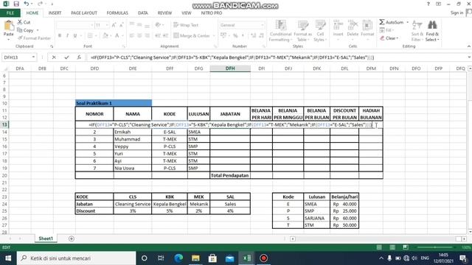Open Microsoft Edge from taskbar
Screen dimensions: 472x265
(178, 258)
